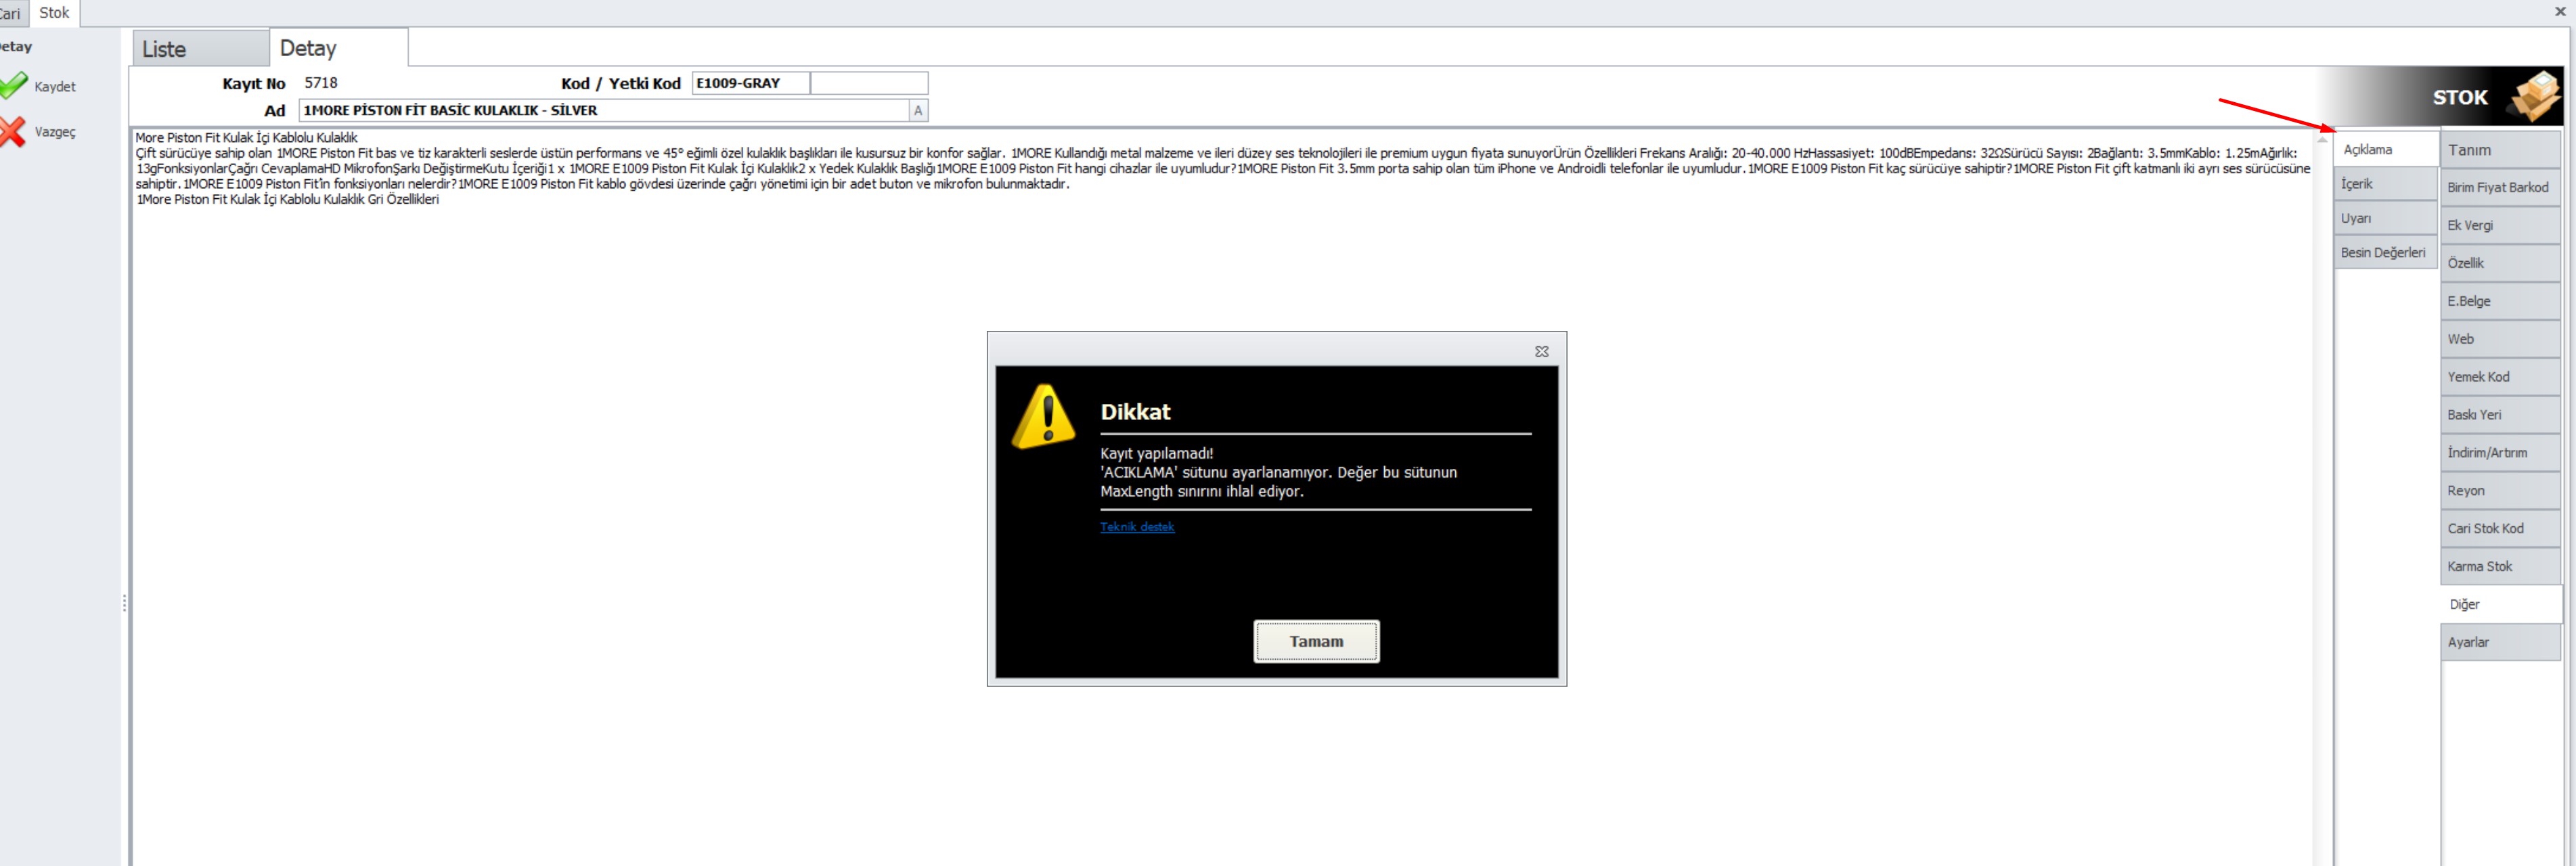The width and height of the screenshot is (2576, 866).
Task: Click the green Kaydet checkmark icon
Action: pyautogui.click(x=13, y=85)
